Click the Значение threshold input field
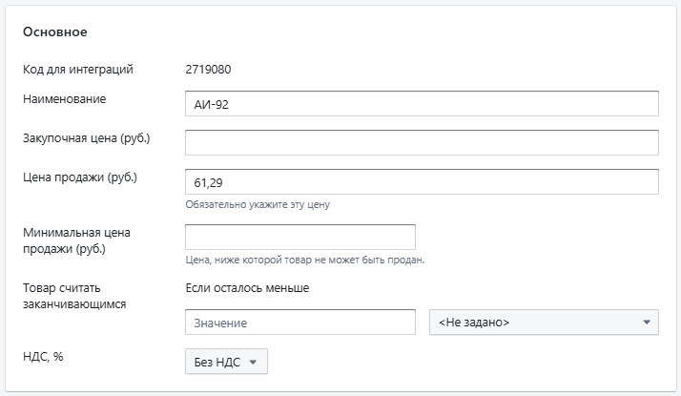 pyautogui.click(x=299, y=323)
